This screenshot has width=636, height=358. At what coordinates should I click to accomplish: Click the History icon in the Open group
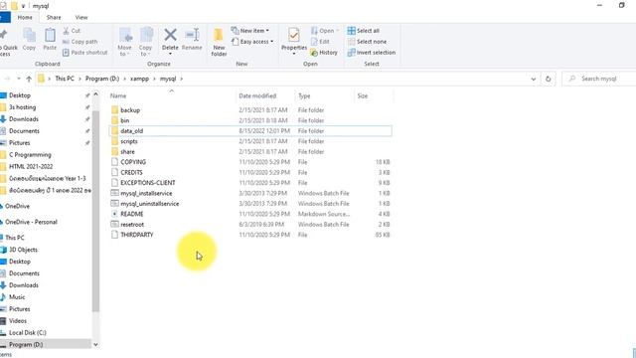(314, 53)
